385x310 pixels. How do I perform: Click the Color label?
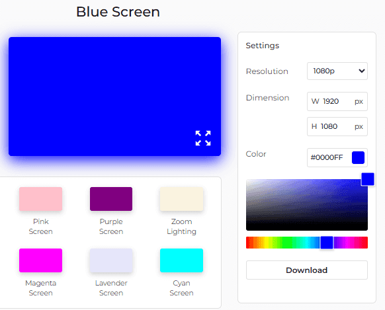coord(256,154)
